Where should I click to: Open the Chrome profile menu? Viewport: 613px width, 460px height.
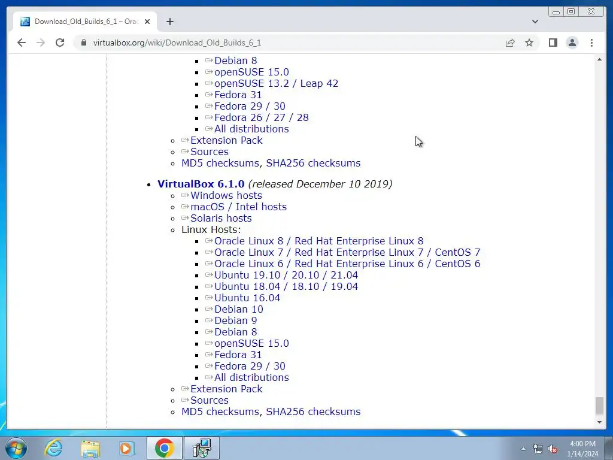point(572,43)
